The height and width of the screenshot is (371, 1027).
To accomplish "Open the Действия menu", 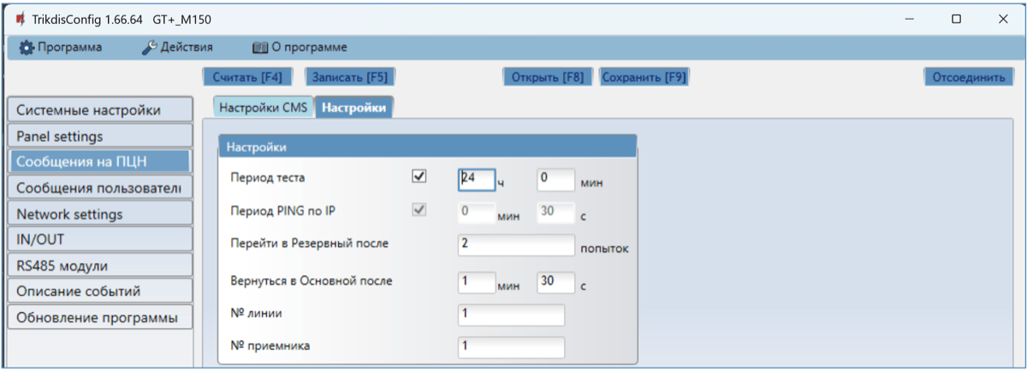I will (x=177, y=47).
